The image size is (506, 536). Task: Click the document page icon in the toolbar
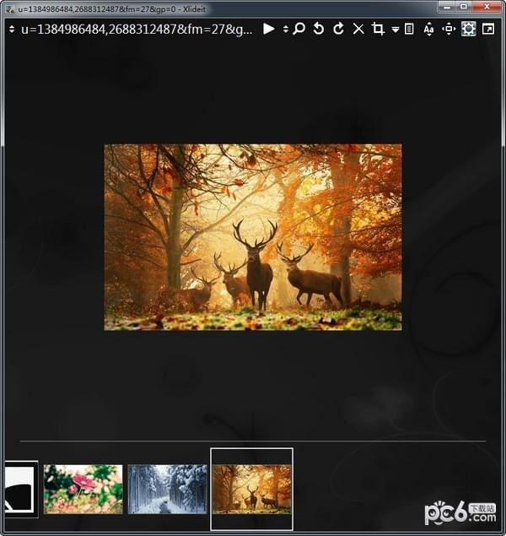point(409,29)
